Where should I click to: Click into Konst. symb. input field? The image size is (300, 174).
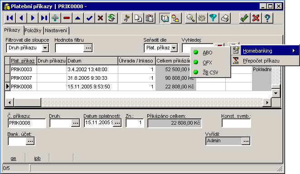[236, 123]
